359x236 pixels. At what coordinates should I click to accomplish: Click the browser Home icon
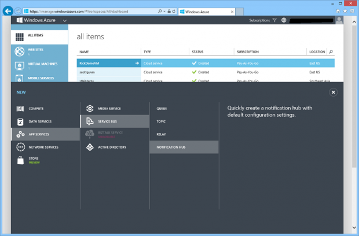338,11
